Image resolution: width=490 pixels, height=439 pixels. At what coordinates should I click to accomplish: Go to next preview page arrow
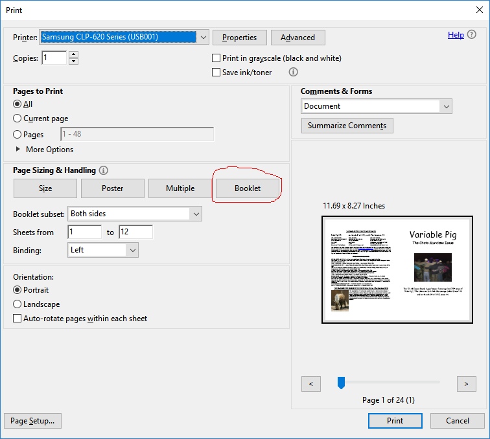pyautogui.click(x=466, y=384)
